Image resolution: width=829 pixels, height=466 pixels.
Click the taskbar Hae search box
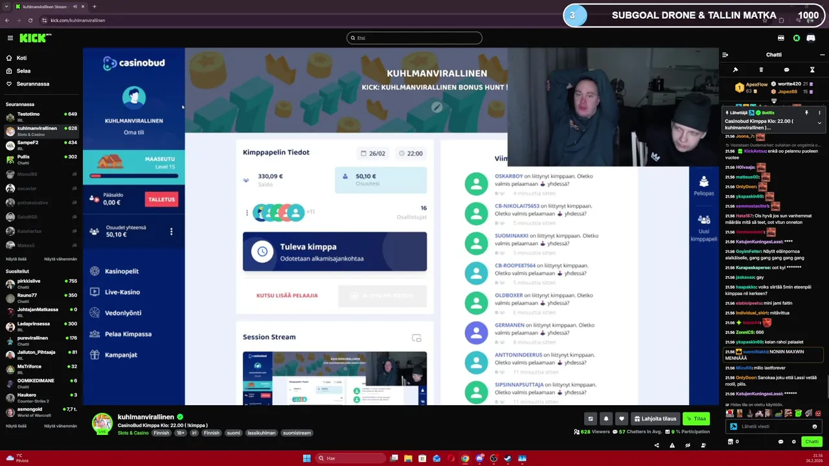pos(350,458)
